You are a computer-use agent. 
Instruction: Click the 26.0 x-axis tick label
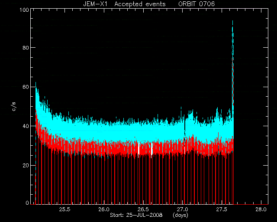pos(104,209)
